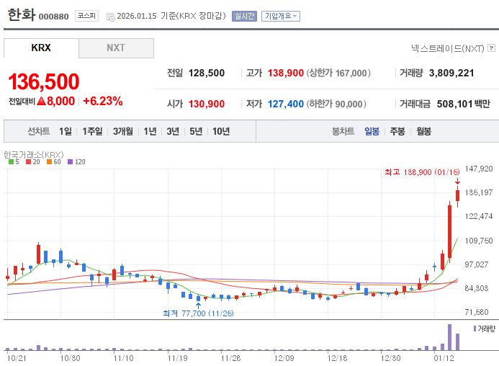Click the opening price 130,900
The height and width of the screenshot is (366, 499).
207,104
